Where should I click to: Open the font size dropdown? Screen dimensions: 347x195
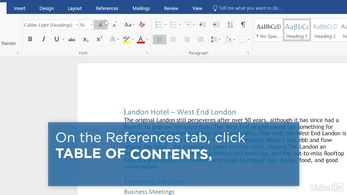pos(92,25)
